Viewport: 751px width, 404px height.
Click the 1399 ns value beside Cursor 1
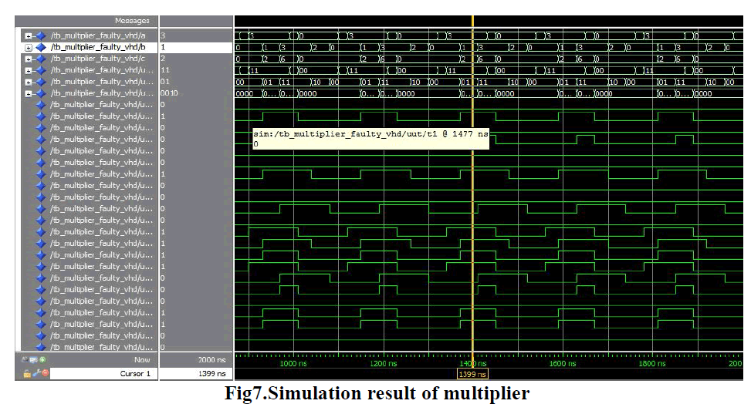pyautogui.click(x=210, y=373)
